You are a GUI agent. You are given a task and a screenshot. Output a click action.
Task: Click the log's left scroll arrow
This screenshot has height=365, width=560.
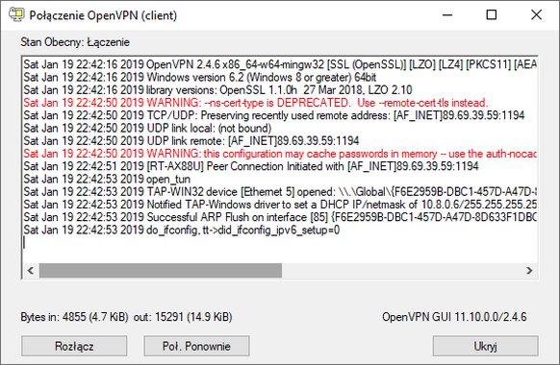pyautogui.click(x=31, y=271)
